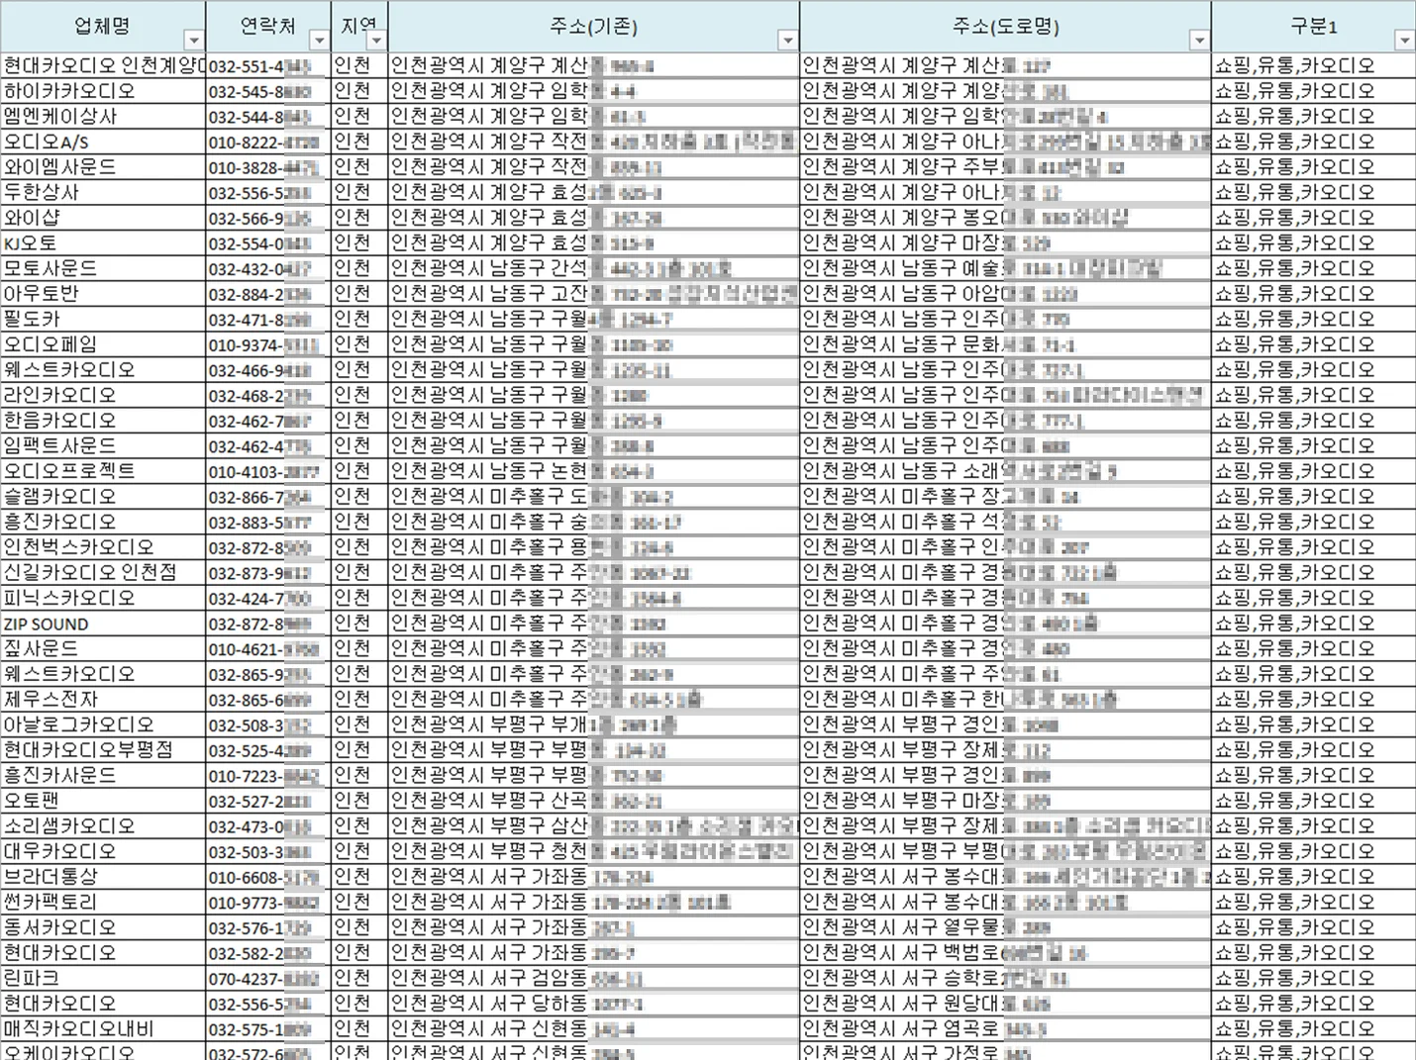Select the cell 필도카
1416x1060 pixels.
103,320
